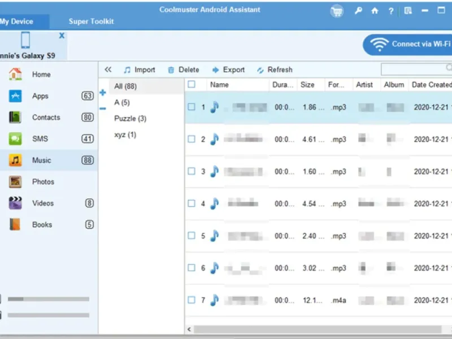This screenshot has height=339, width=452.
Task: Click music note icon of row 3
Action: pos(214,172)
